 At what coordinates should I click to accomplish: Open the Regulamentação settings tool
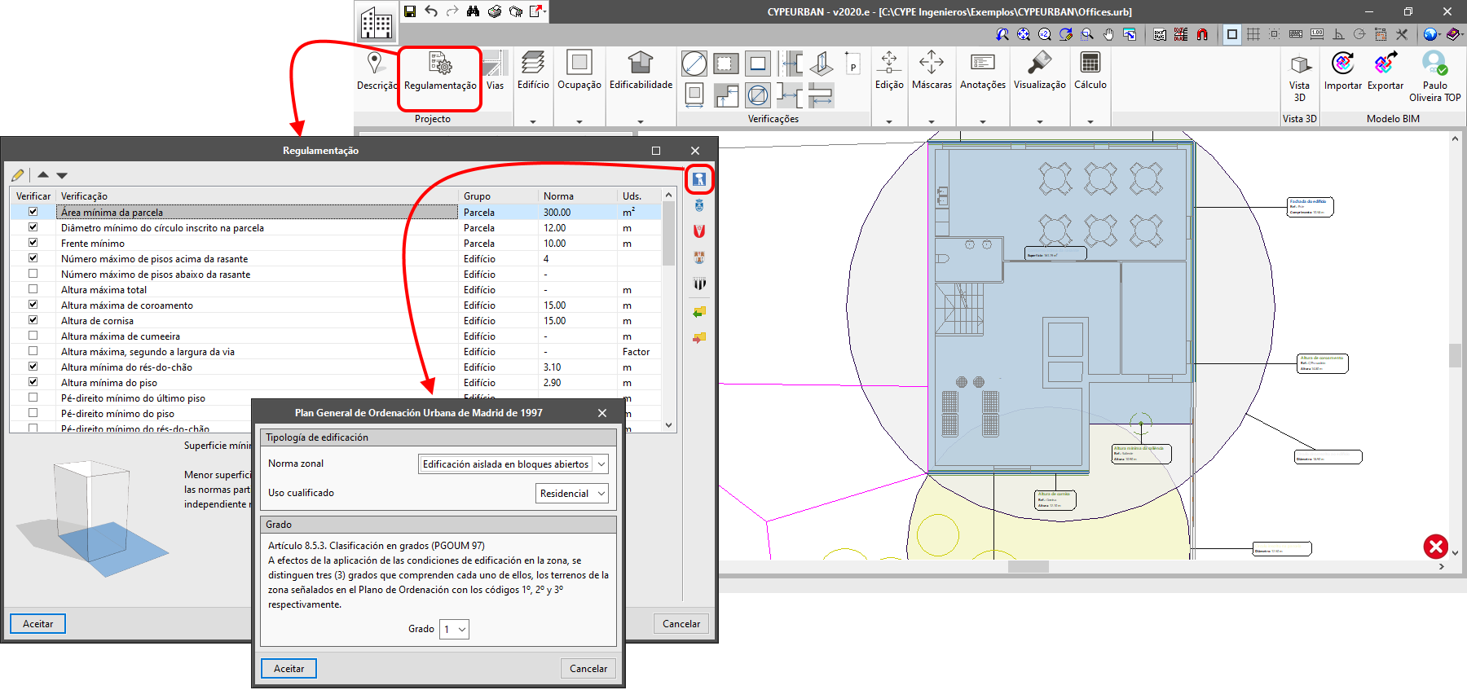pos(440,72)
